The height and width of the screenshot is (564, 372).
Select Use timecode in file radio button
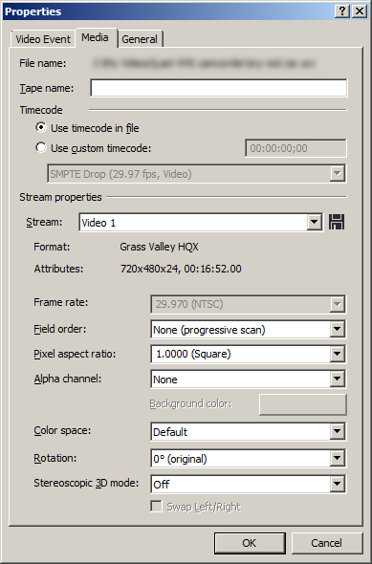(41, 127)
